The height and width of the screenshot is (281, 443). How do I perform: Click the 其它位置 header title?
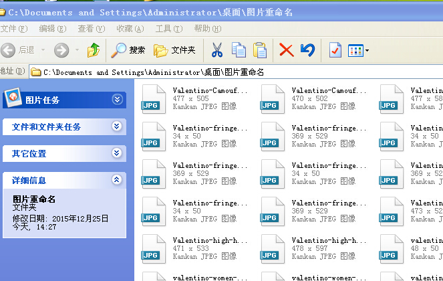tap(29, 154)
